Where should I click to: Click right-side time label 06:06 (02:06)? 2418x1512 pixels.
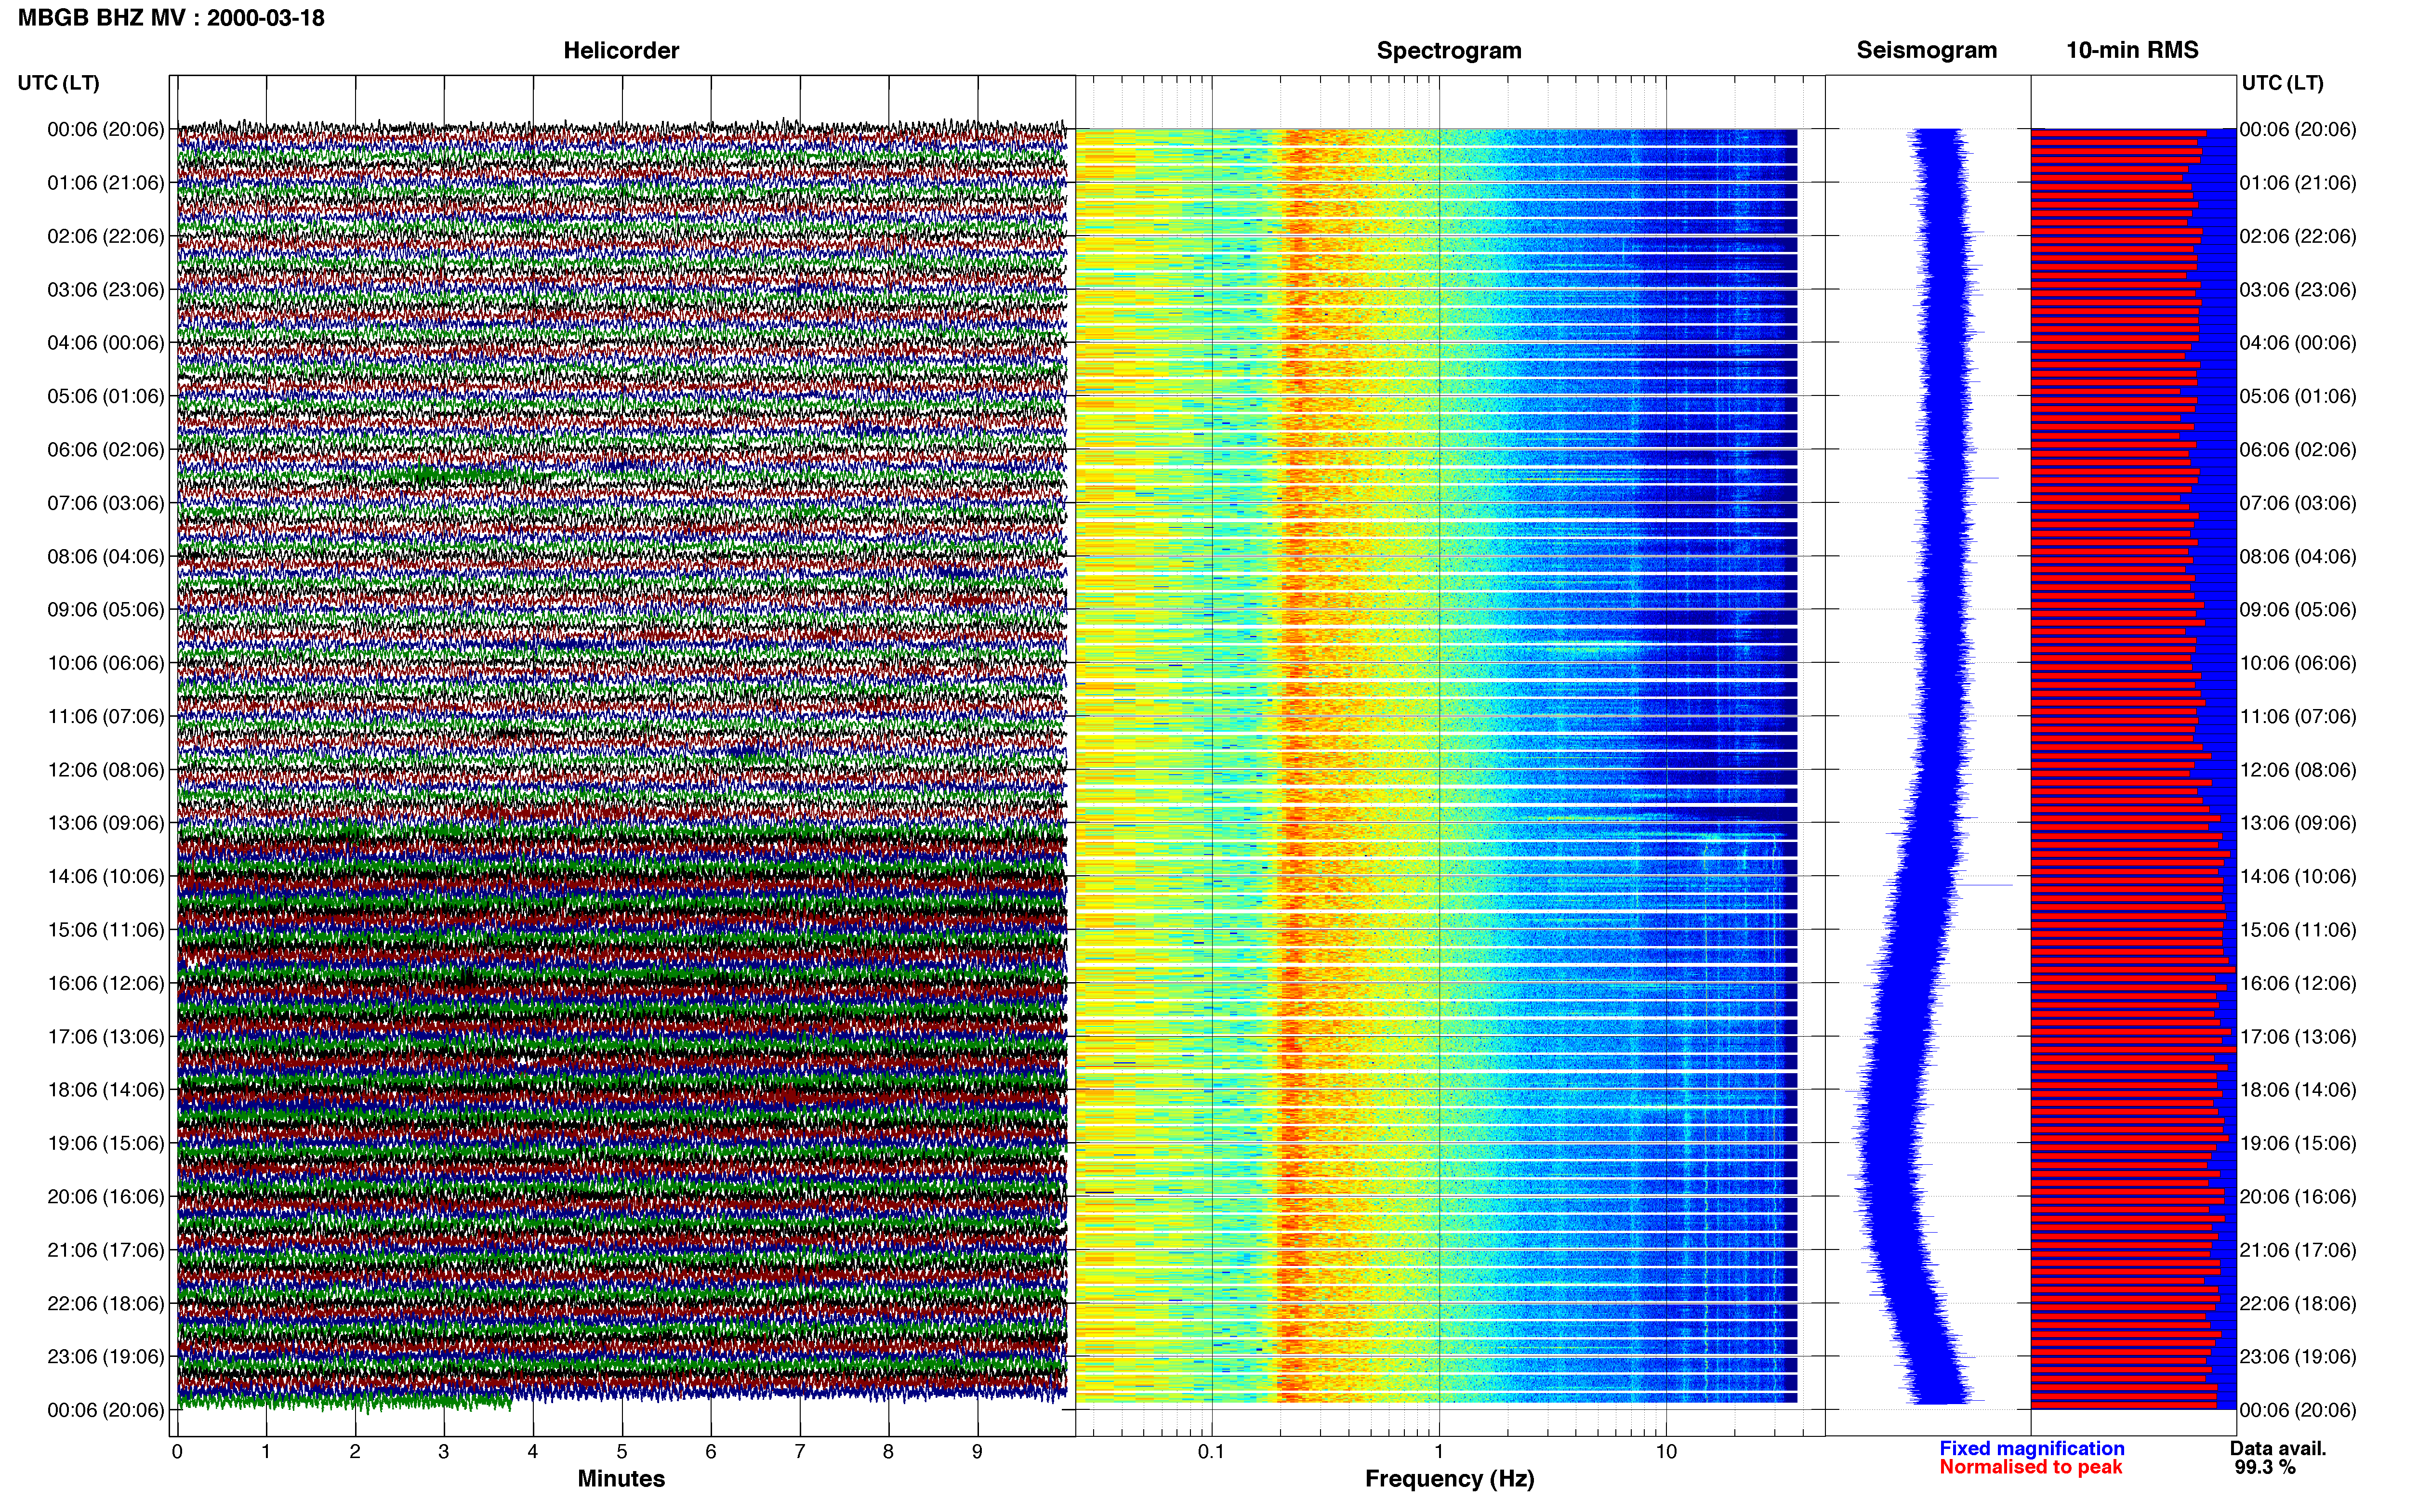point(2298,450)
